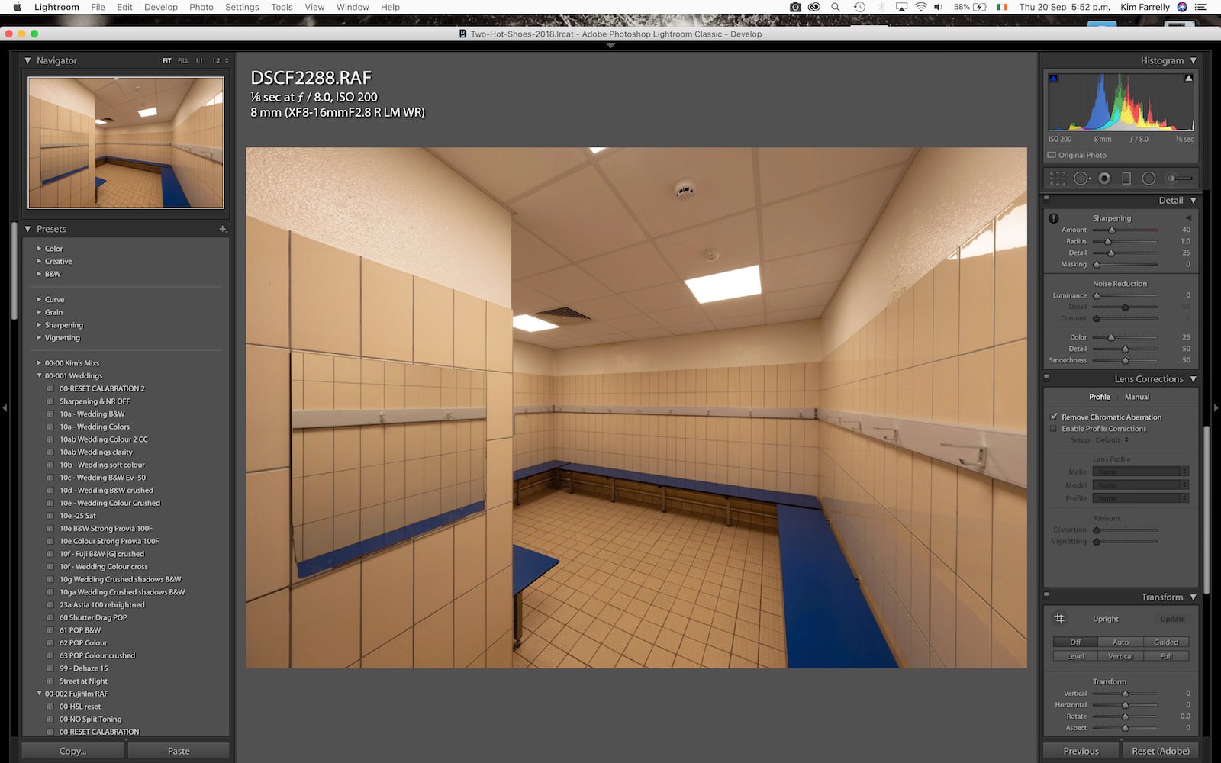
Task: Apply Auto upright correction
Action: pyautogui.click(x=1120, y=642)
